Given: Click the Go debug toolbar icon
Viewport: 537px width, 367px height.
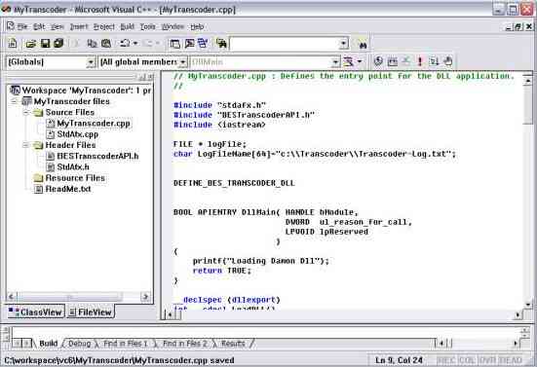Looking at the screenshot, I should (434, 61).
